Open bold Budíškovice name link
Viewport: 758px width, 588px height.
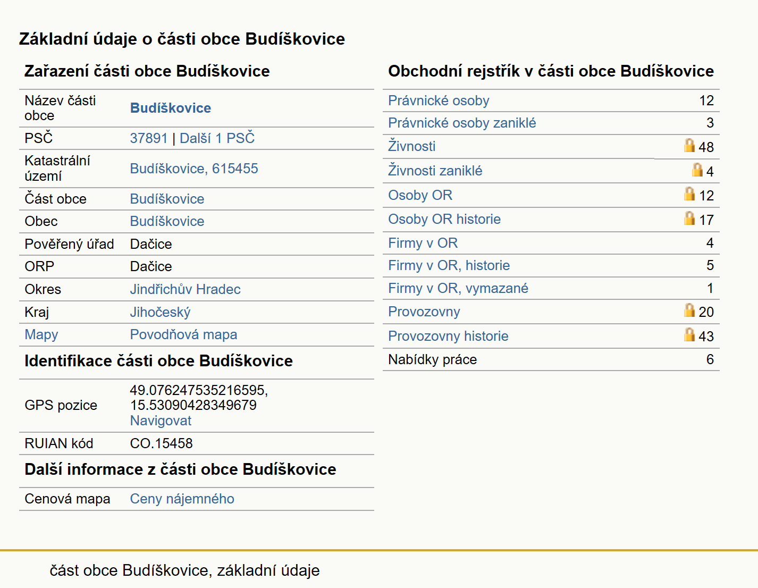[x=170, y=108]
